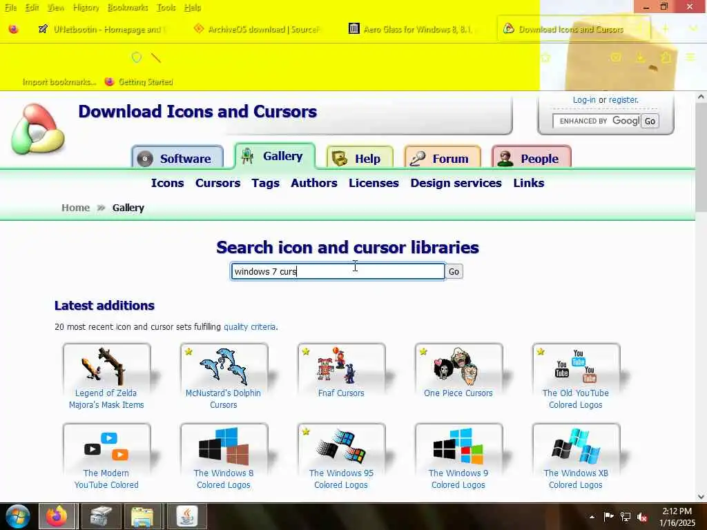
Task: Switch to the UNetbootin tab
Action: click(104, 29)
